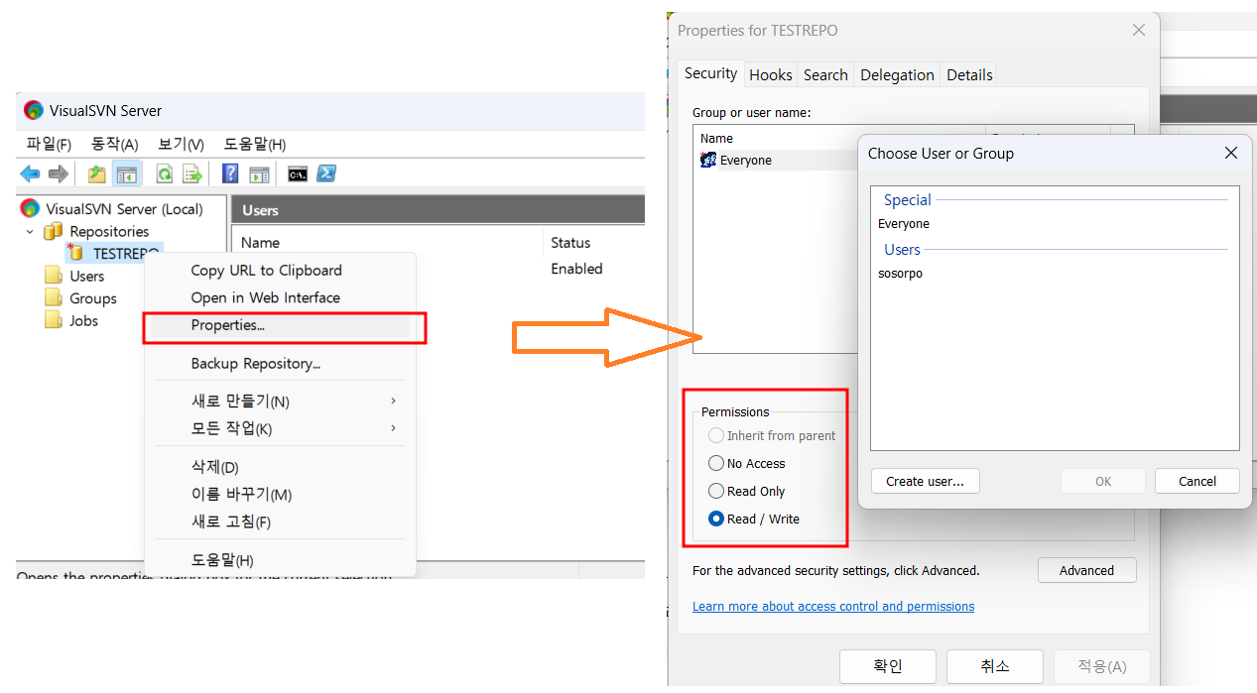Viewport: 1257px width, 693px height.
Task: Click the Name column header in Users pane
Action: click(260, 242)
